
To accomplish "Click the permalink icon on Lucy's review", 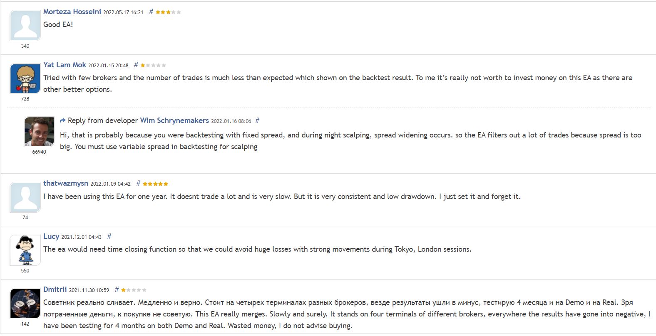I will (x=109, y=236).
